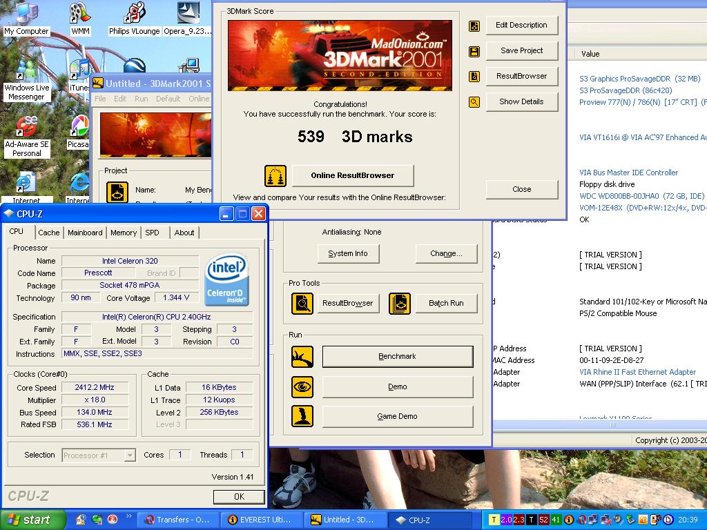Click the ResultBrowser icon beside the Score dialog button

pyautogui.click(x=474, y=77)
